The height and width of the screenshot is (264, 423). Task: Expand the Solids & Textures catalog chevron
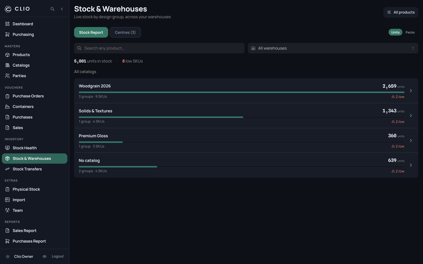[411, 116]
